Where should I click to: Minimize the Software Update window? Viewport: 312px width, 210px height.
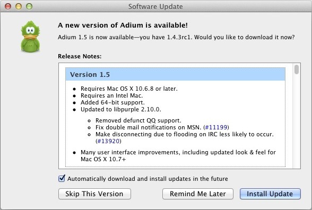pos(19,6)
